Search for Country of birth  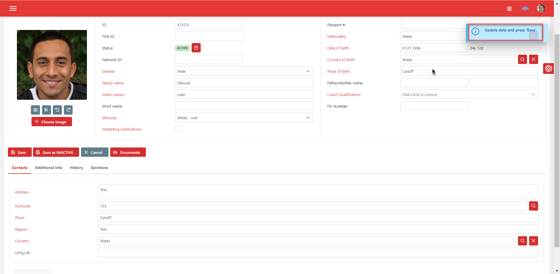522,60
